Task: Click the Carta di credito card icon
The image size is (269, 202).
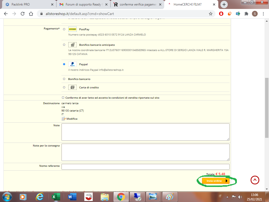Action: pyautogui.click(x=73, y=87)
